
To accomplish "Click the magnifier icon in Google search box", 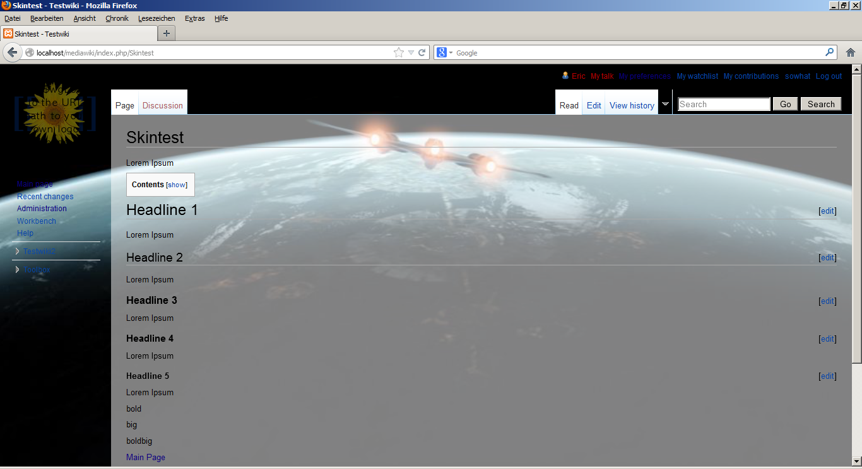I will (x=829, y=53).
